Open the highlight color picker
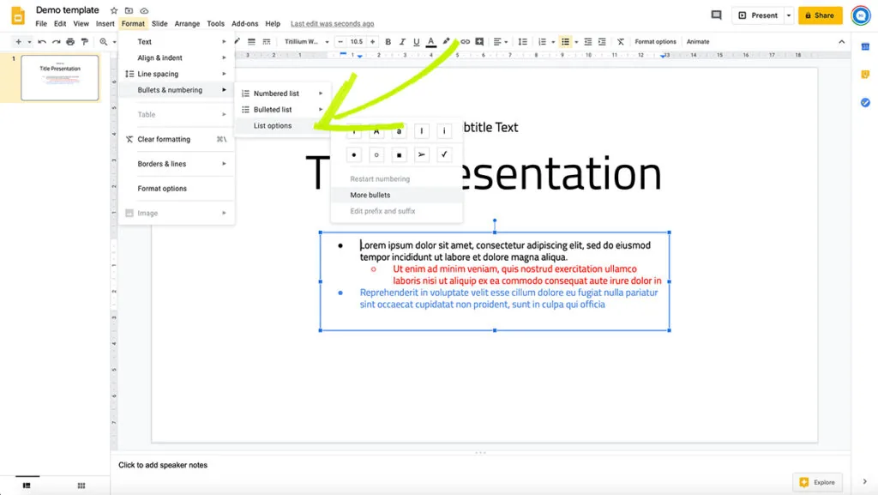This screenshot has width=878, height=495. [x=446, y=41]
